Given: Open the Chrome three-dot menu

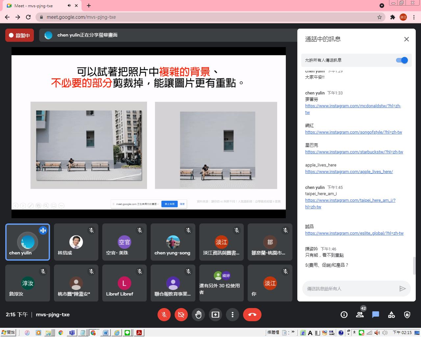Looking at the screenshot, I should (x=414, y=17).
